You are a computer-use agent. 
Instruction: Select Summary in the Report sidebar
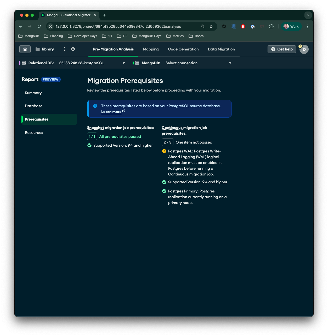click(33, 93)
